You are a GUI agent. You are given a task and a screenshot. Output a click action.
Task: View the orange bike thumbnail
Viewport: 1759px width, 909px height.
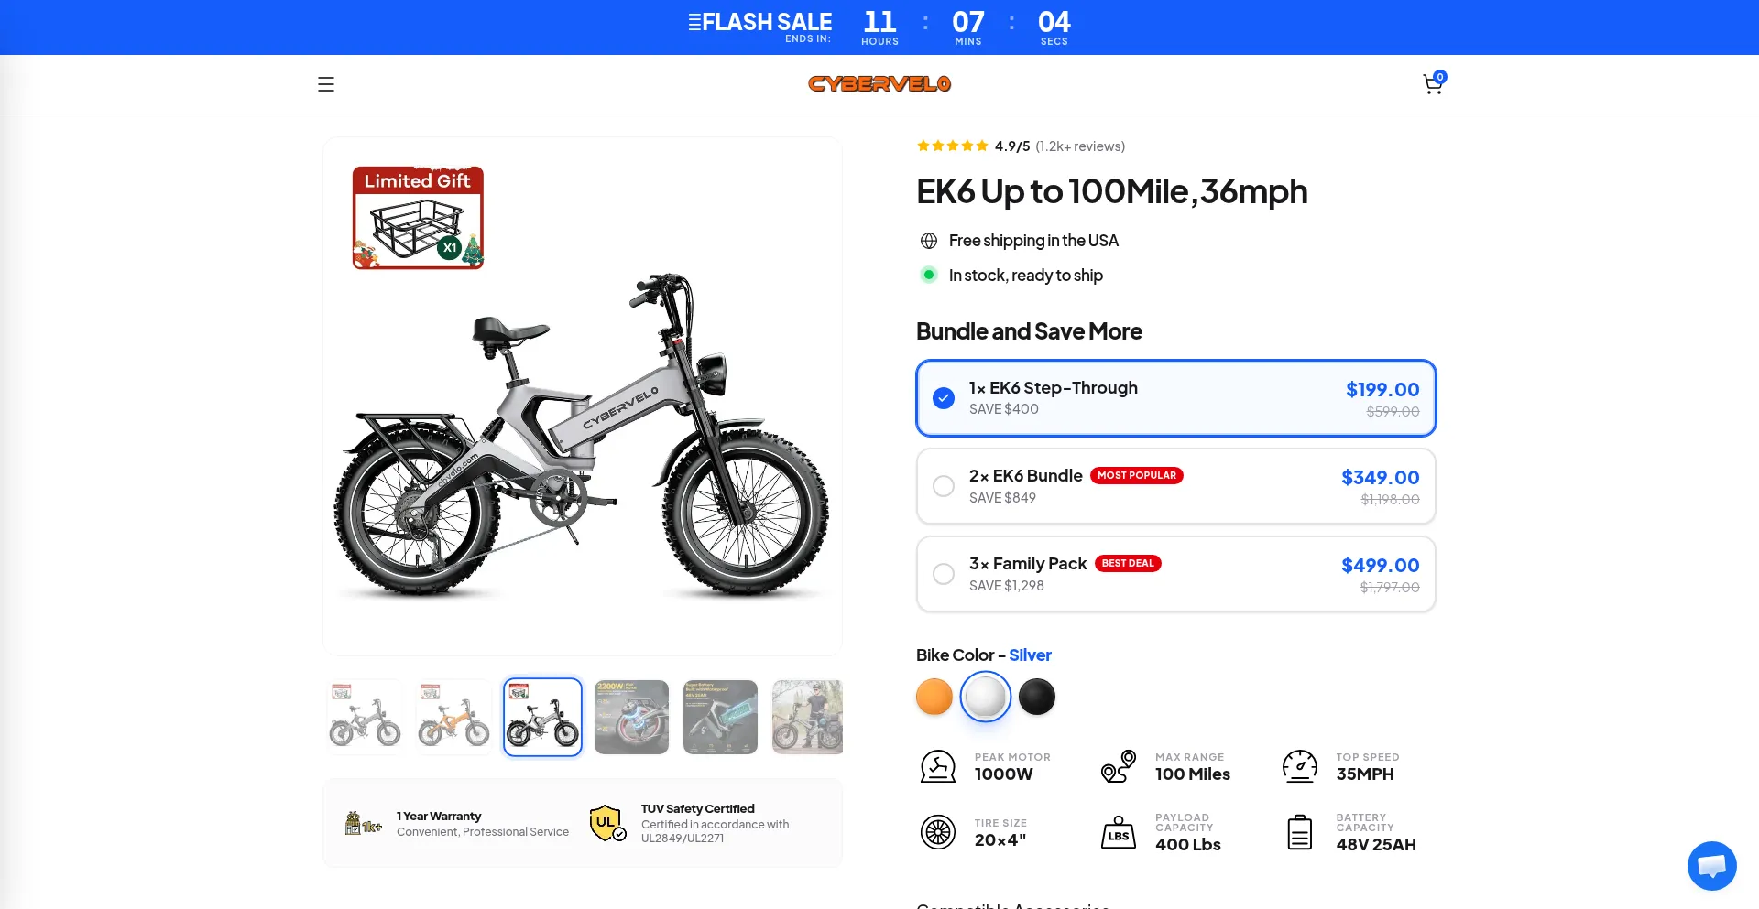pyautogui.click(x=453, y=717)
